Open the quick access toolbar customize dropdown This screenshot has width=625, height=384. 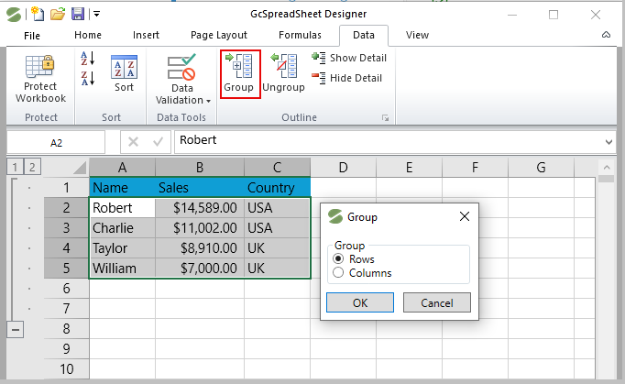(96, 15)
